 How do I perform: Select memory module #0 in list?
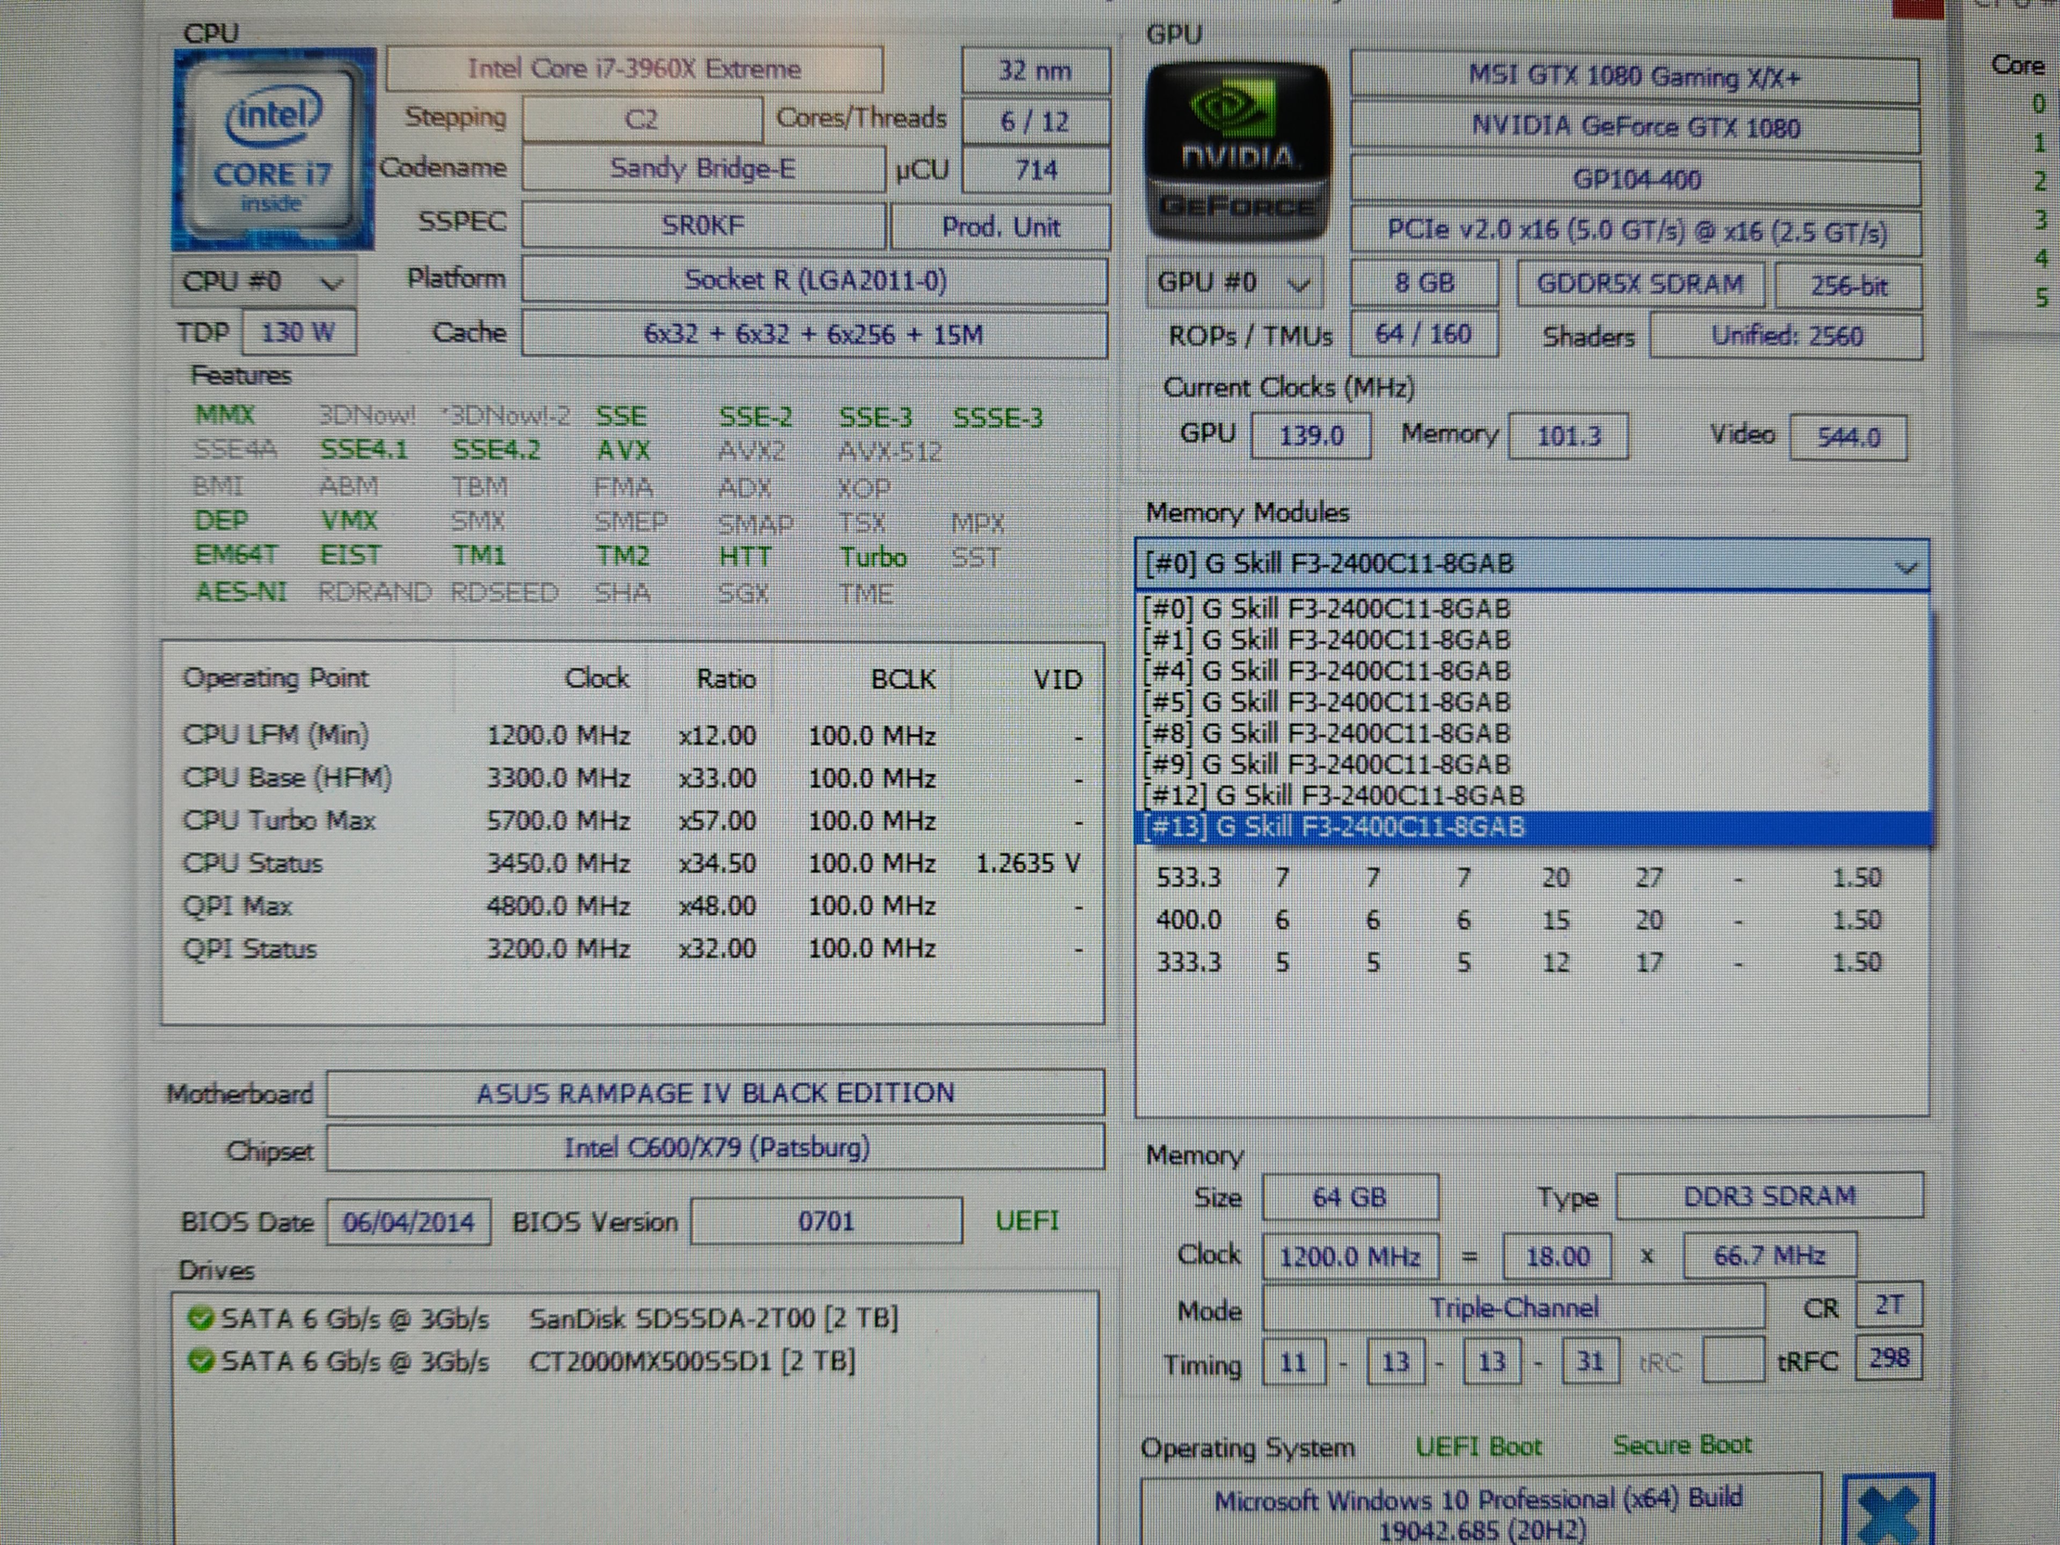coord(1327,609)
